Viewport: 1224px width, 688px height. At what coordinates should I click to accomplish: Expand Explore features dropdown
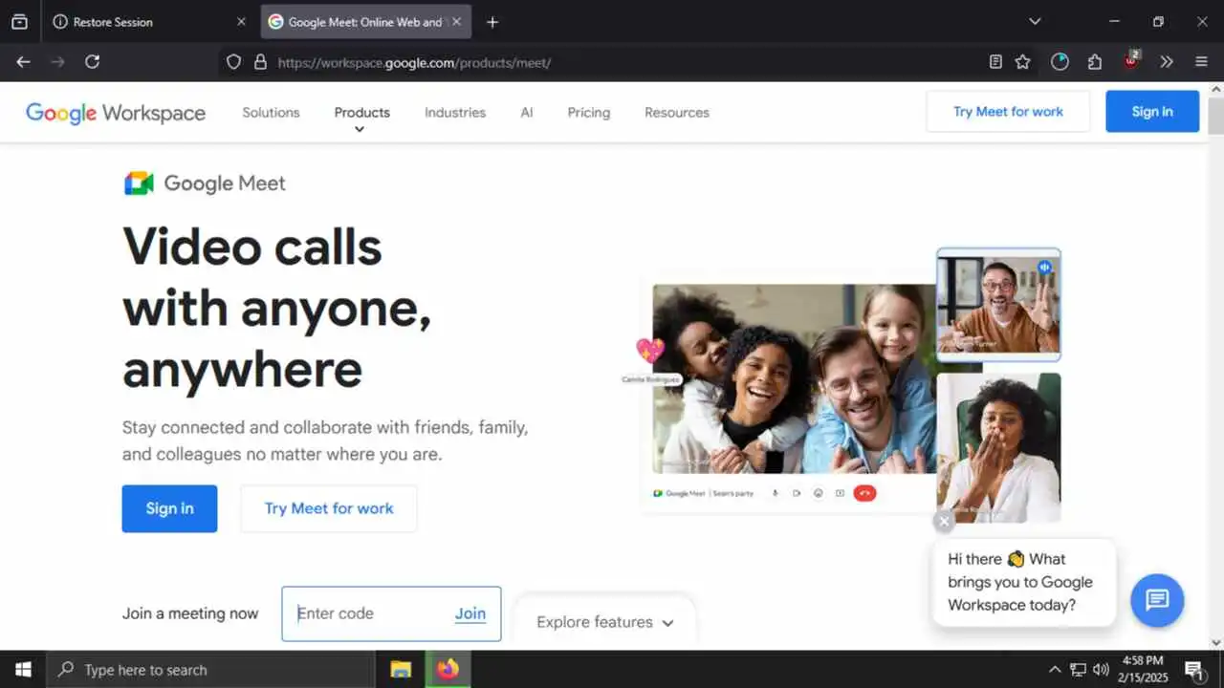pyautogui.click(x=604, y=622)
